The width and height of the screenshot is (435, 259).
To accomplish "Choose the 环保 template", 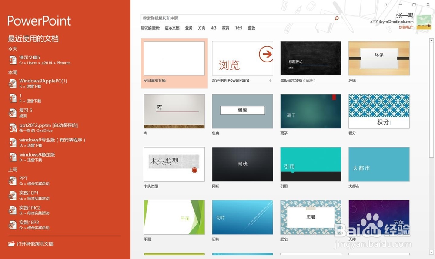I will [379, 58].
